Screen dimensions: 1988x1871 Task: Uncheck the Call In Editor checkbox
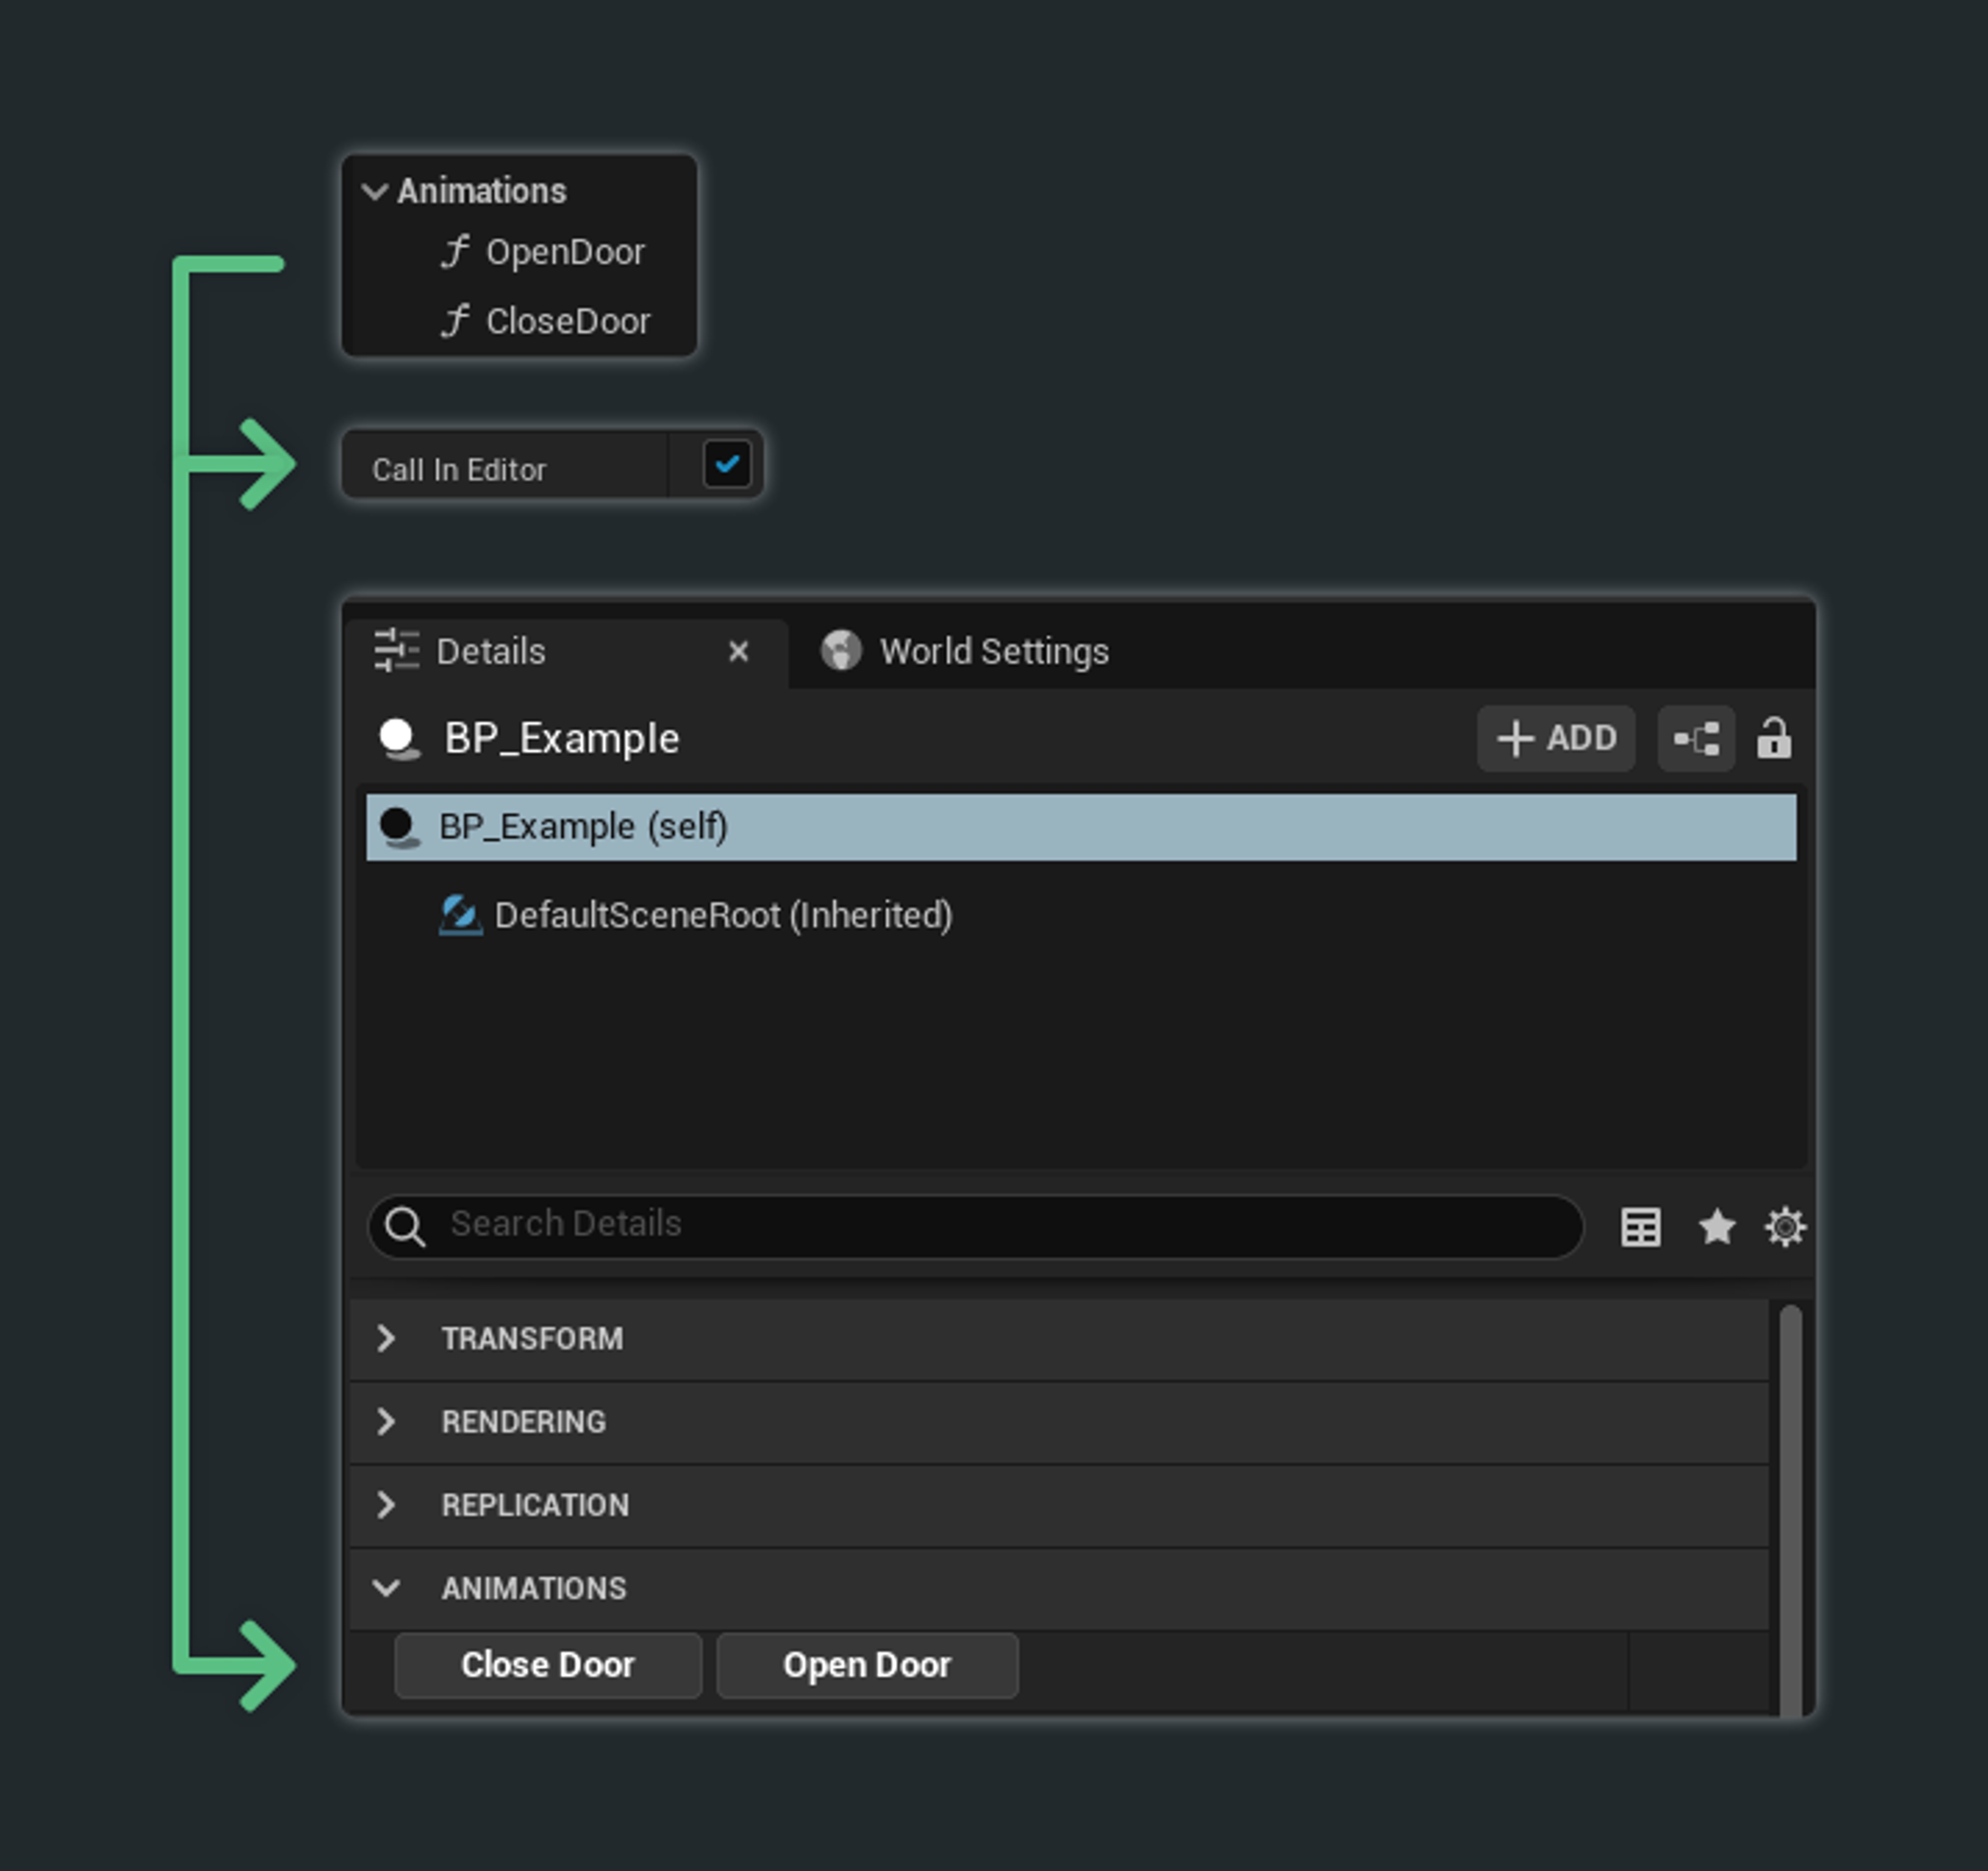[726, 465]
